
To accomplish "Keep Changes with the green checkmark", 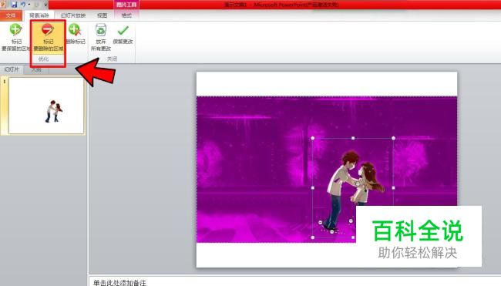I will point(123,34).
